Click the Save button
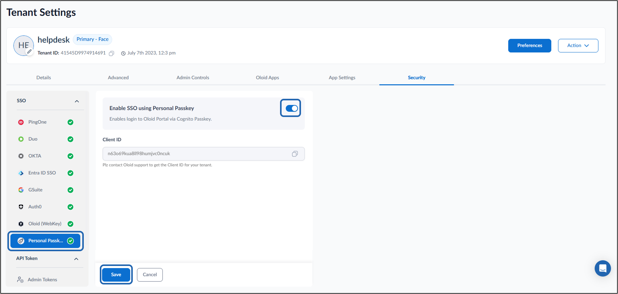 pyautogui.click(x=116, y=275)
